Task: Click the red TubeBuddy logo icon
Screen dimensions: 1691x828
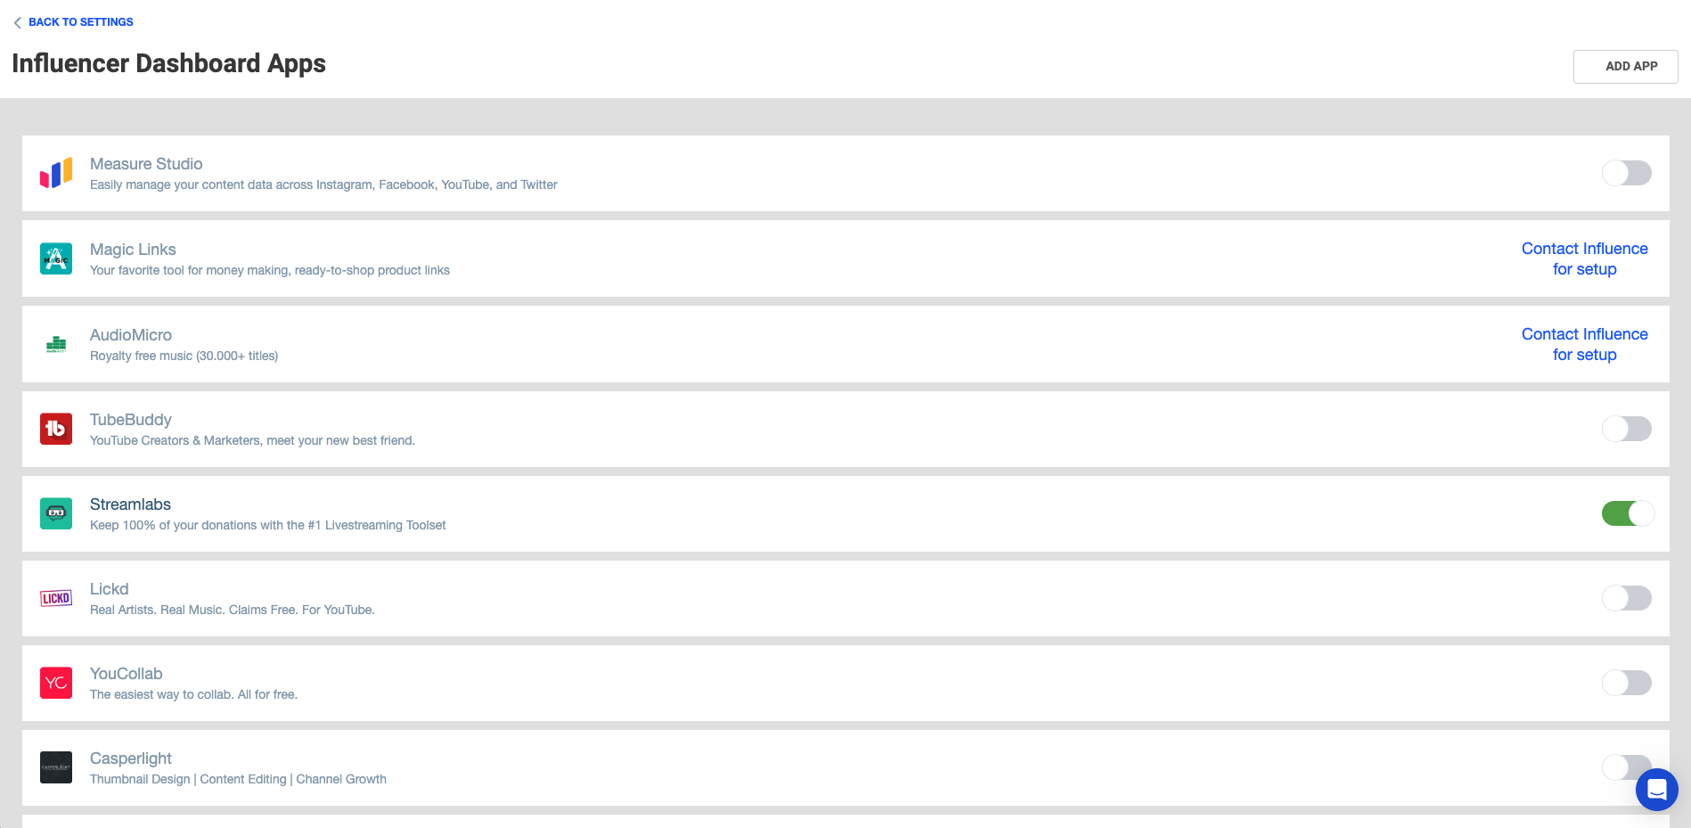Action: (56, 429)
